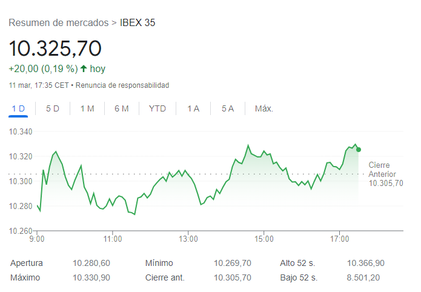The height and width of the screenshot is (292, 421).
Task: Show the 6 M chart range
Action: [122, 108]
